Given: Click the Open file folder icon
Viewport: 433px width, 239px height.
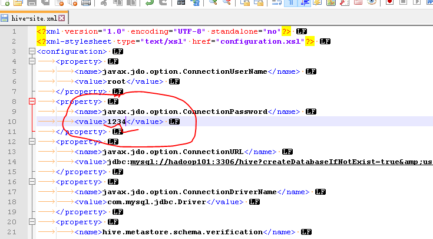Looking at the screenshot, I should 18,2.
